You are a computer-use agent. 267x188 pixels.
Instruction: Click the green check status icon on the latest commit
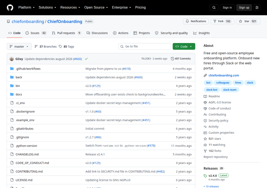click(86, 59)
